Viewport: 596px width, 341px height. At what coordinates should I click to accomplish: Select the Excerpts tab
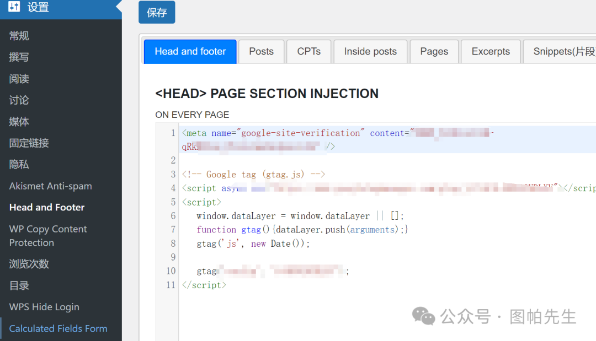click(x=491, y=52)
